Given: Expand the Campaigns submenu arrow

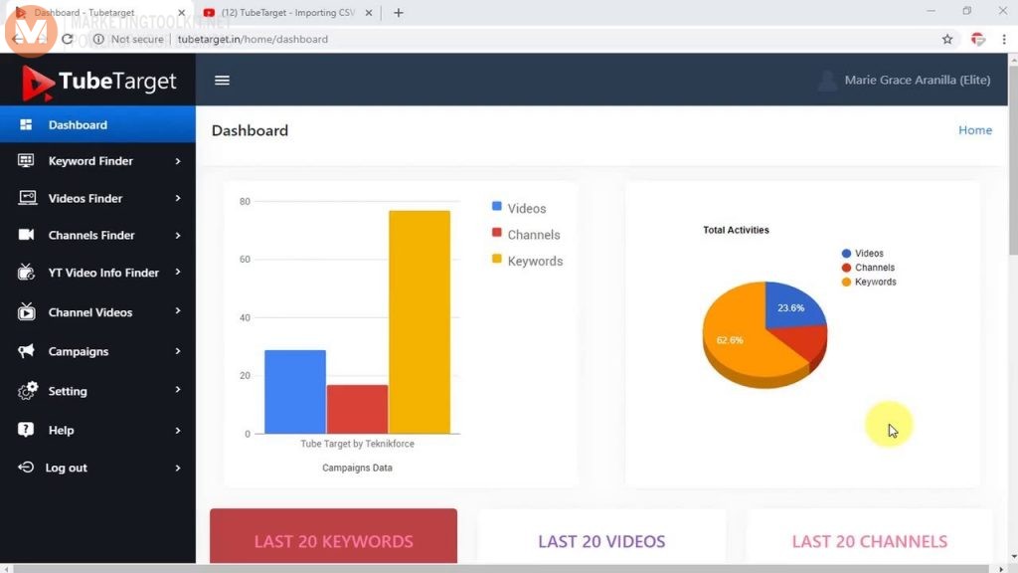Looking at the screenshot, I should (179, 351).
